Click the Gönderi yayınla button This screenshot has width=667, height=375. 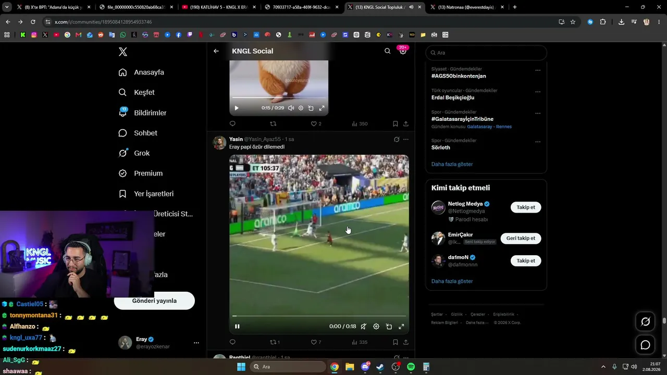point(154,301)
